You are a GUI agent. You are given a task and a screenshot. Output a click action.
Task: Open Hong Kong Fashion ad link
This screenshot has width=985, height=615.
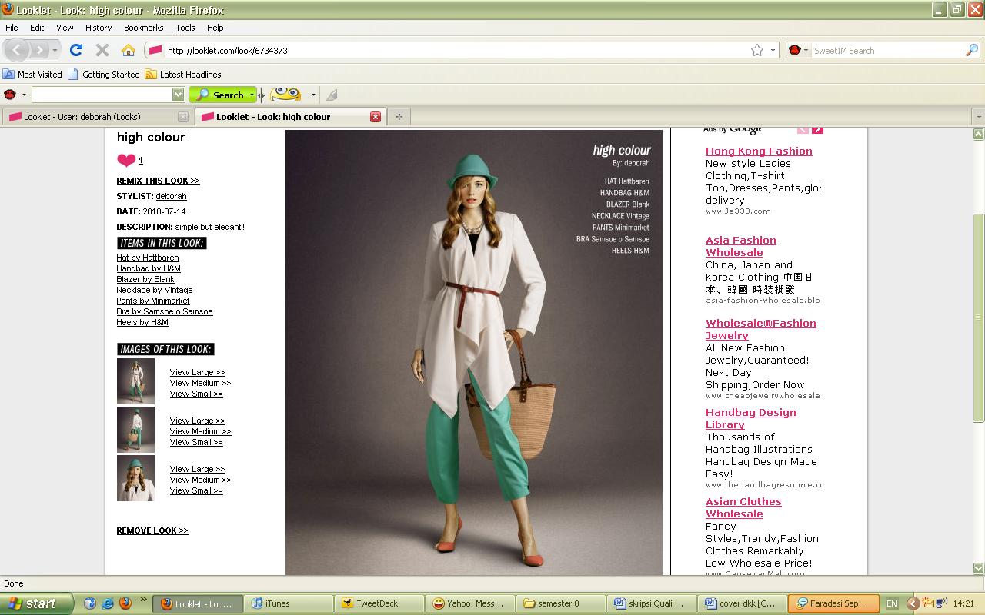click(759, 151)
